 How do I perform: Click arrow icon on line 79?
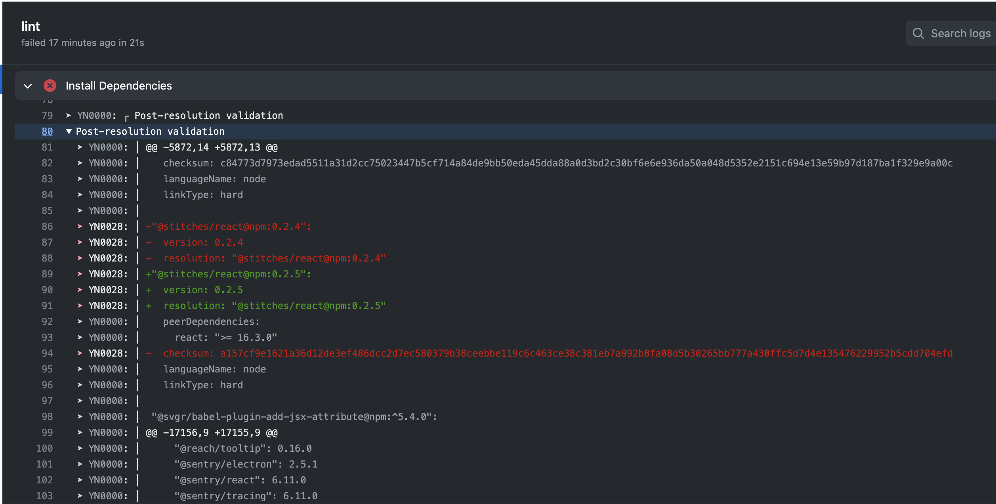[x=69, y=115]
